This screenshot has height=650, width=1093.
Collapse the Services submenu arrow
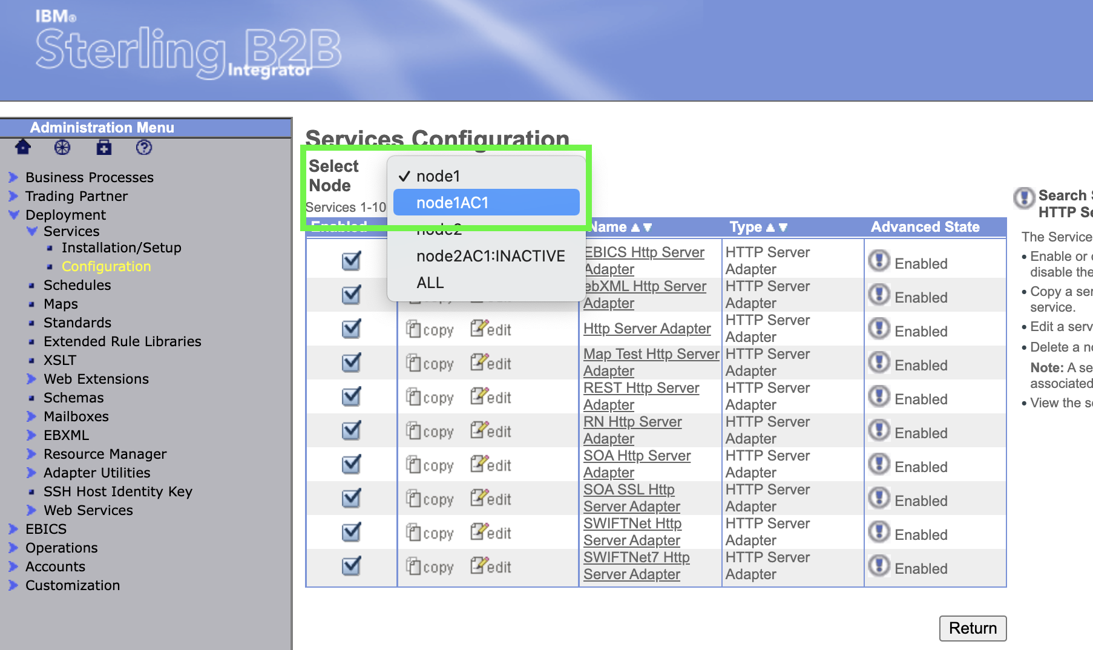[32, 231]
